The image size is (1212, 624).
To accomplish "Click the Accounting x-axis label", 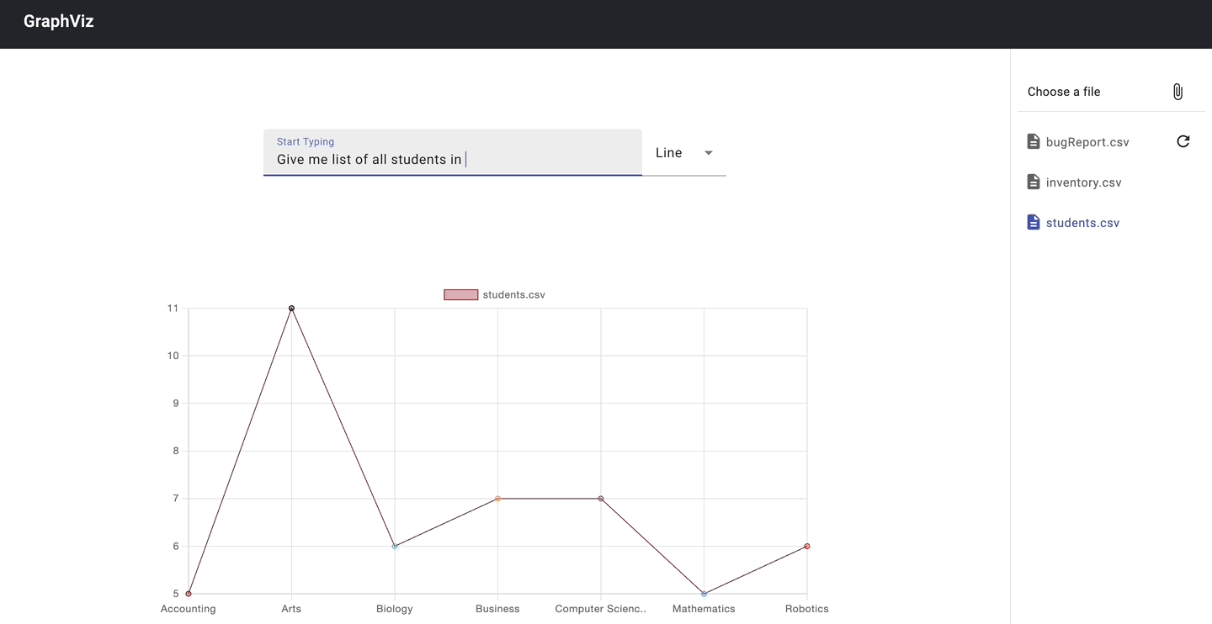I will (x=189, y=609).
